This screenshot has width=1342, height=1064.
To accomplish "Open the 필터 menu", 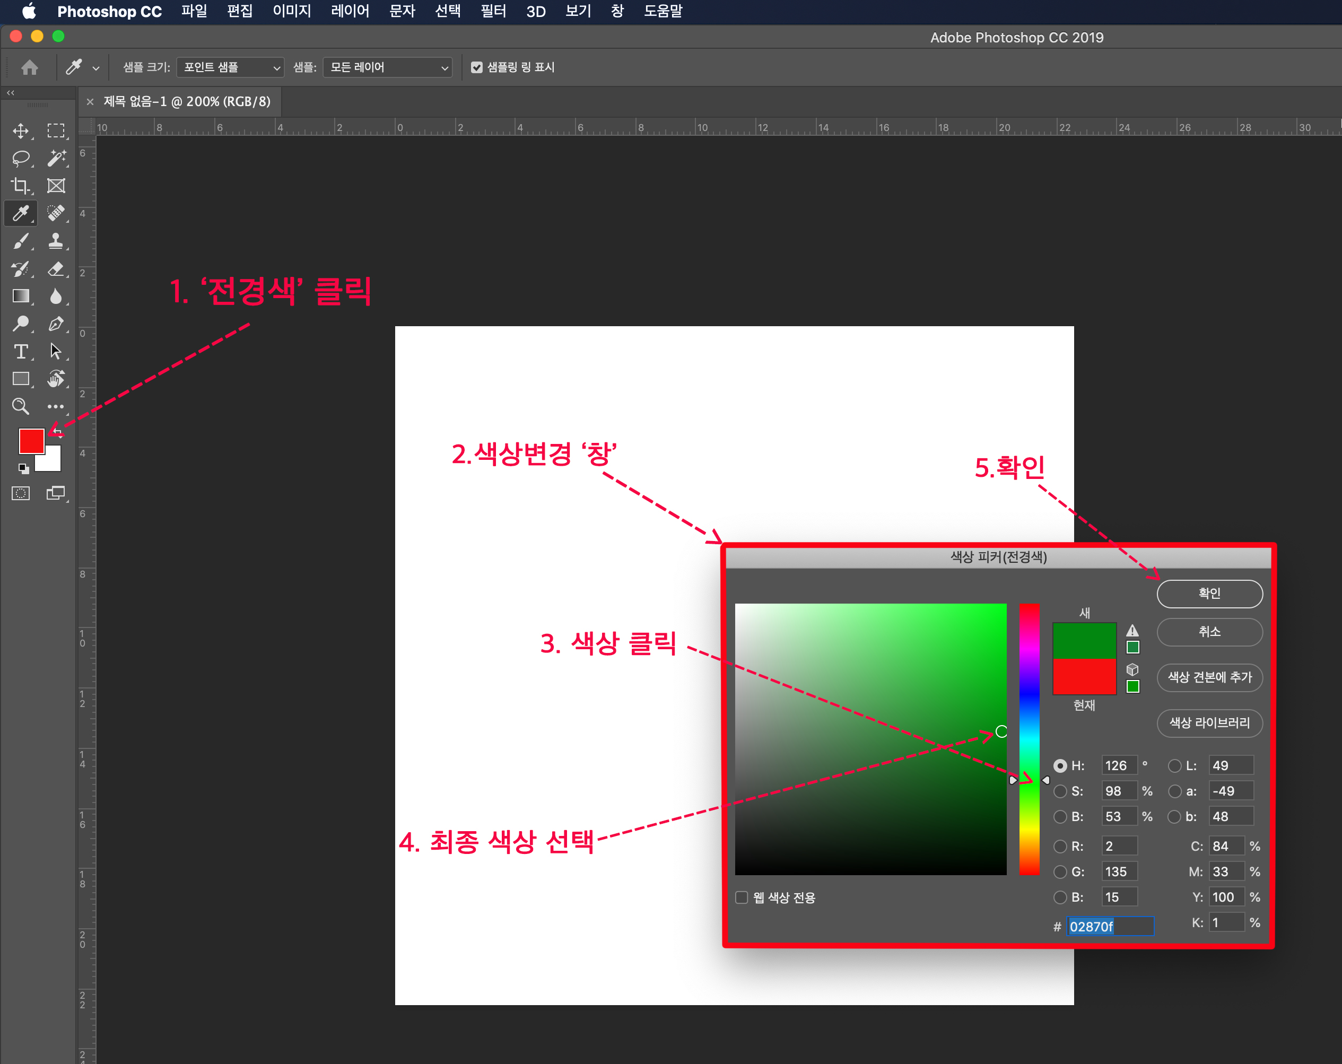I will tap(493, 11).
